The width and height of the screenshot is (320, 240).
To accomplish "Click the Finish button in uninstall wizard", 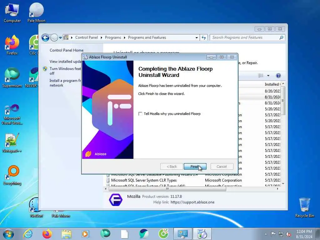I will (x=195, y=167).
